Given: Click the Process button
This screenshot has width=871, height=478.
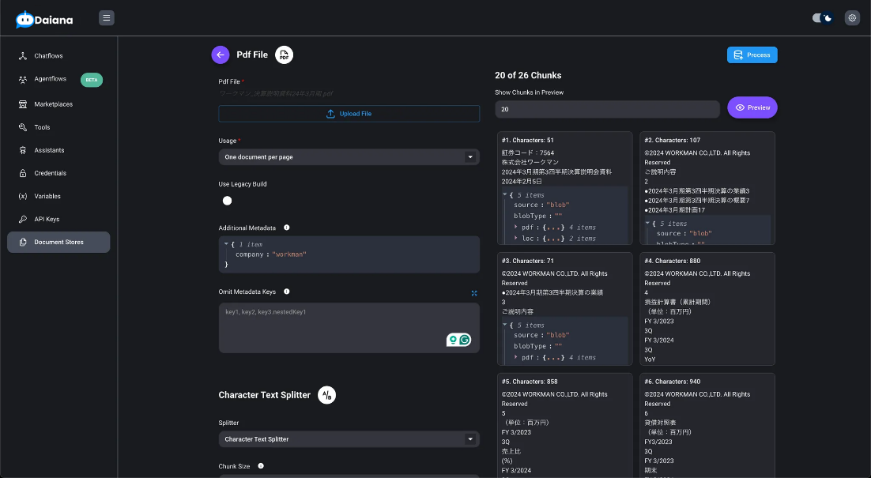Looking at the screenshot, I should pos(752,55).
